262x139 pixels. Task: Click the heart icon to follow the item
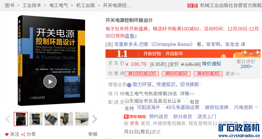[7, 134]
